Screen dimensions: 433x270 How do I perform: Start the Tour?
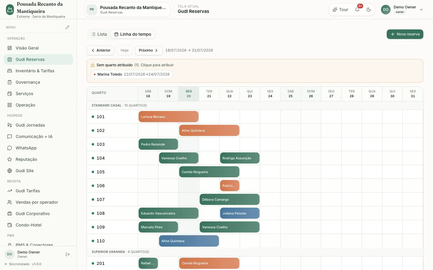pyautogui.click(x=340, y=10)
